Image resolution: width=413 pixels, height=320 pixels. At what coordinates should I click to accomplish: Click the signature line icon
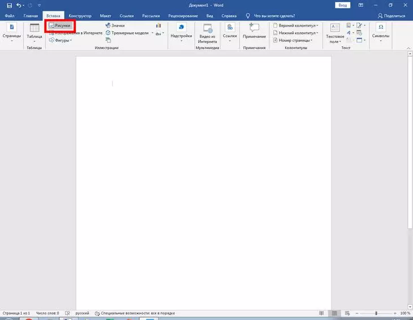coord(360,25)
